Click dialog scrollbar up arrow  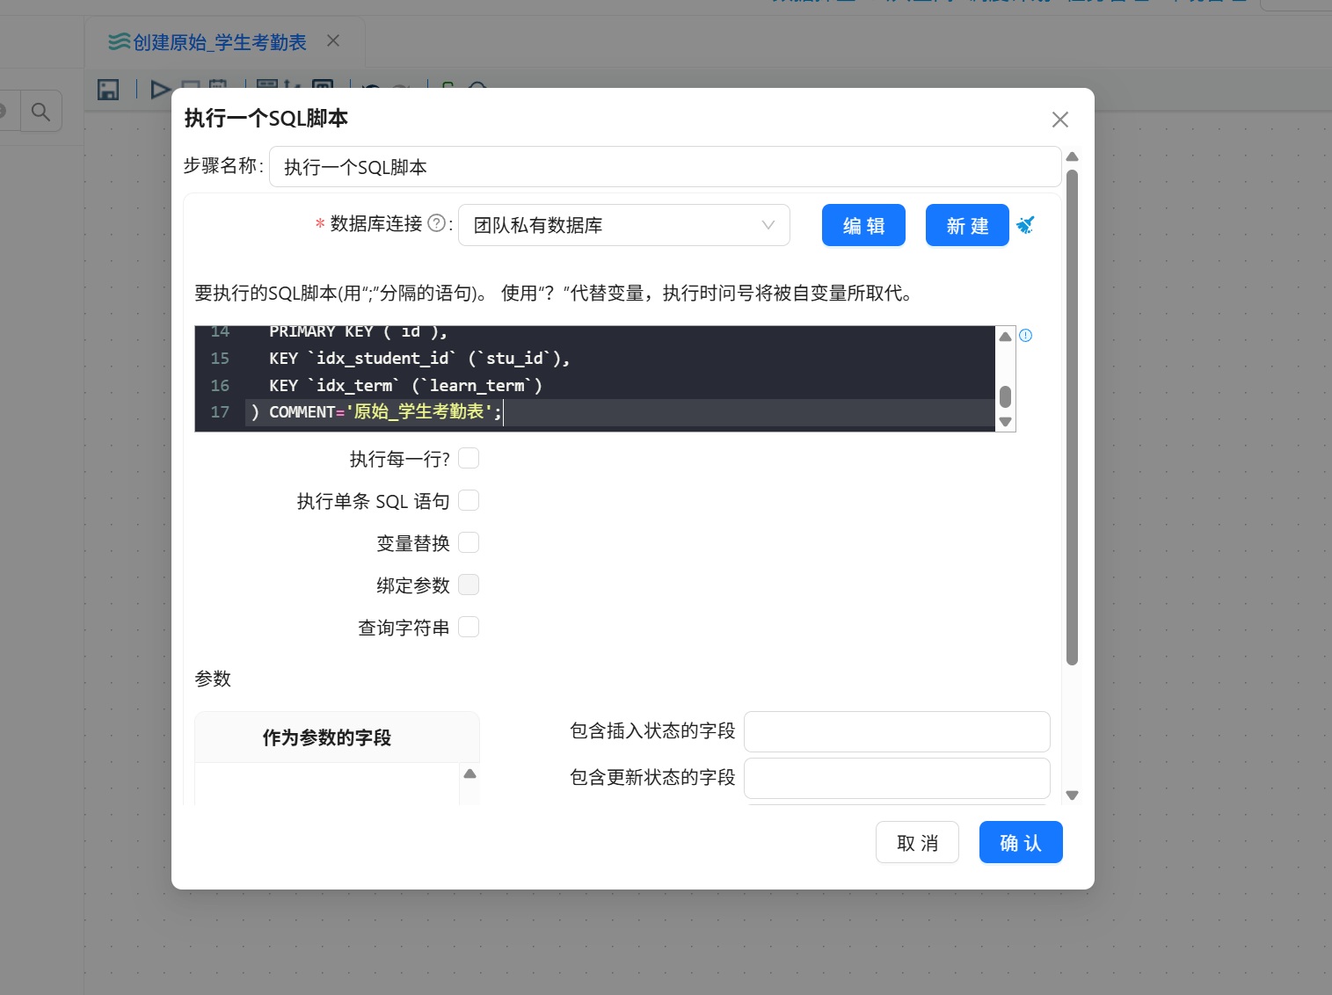click(x=1072, y=157)
